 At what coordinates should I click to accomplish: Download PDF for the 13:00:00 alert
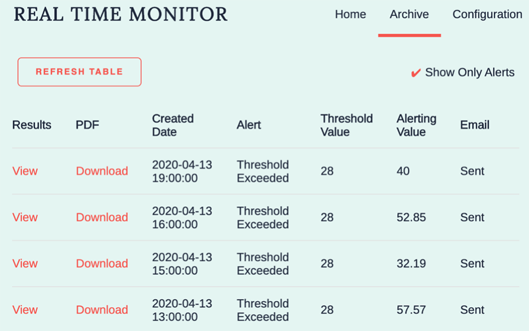point(102,309)
